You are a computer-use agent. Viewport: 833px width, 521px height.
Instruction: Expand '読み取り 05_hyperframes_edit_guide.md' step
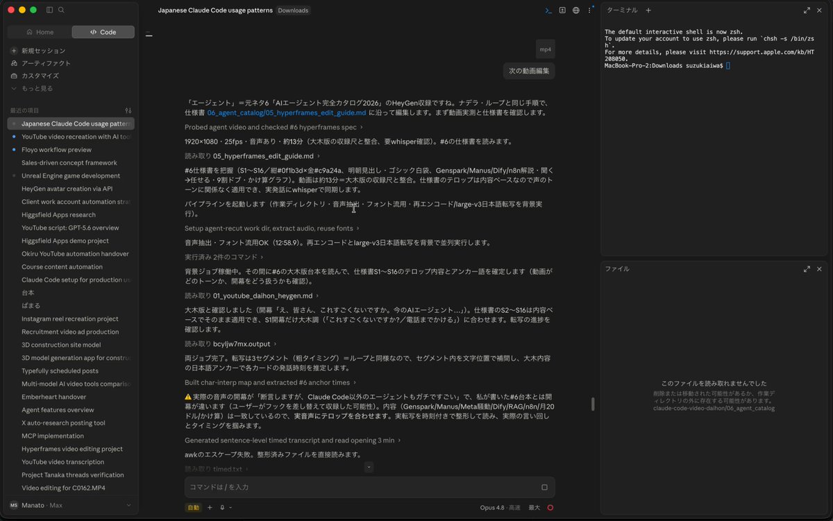(252, 156)
